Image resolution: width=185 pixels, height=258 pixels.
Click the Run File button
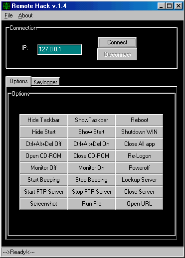tap(91, 204)
